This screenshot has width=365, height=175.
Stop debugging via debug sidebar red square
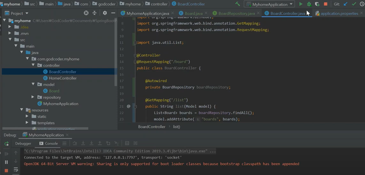click(6, 170)
